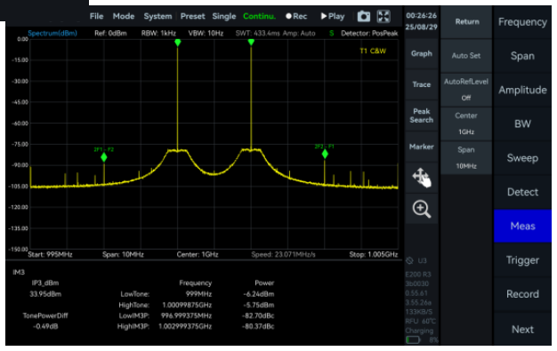Click the T1 C&W trace label
557x351 pixels.
pos(373,52)
